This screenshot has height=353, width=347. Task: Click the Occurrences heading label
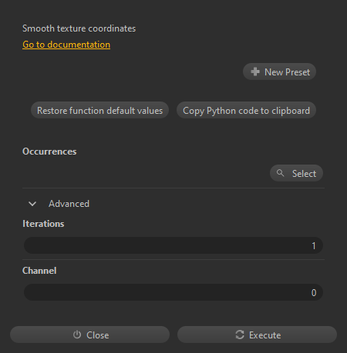pos(49,152)
